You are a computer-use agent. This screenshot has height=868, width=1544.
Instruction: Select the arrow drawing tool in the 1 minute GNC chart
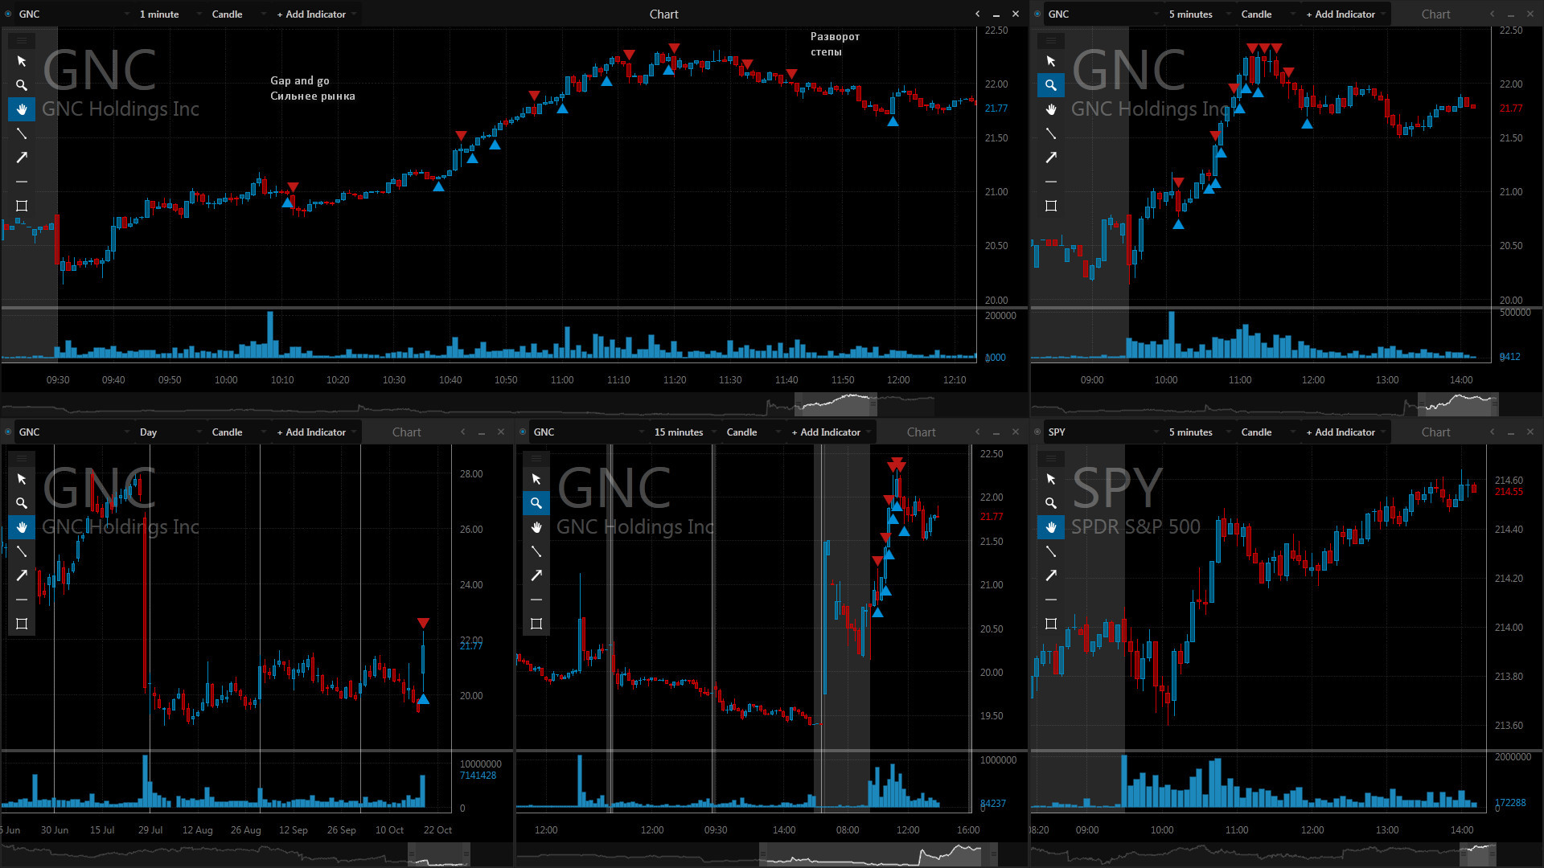22,158
